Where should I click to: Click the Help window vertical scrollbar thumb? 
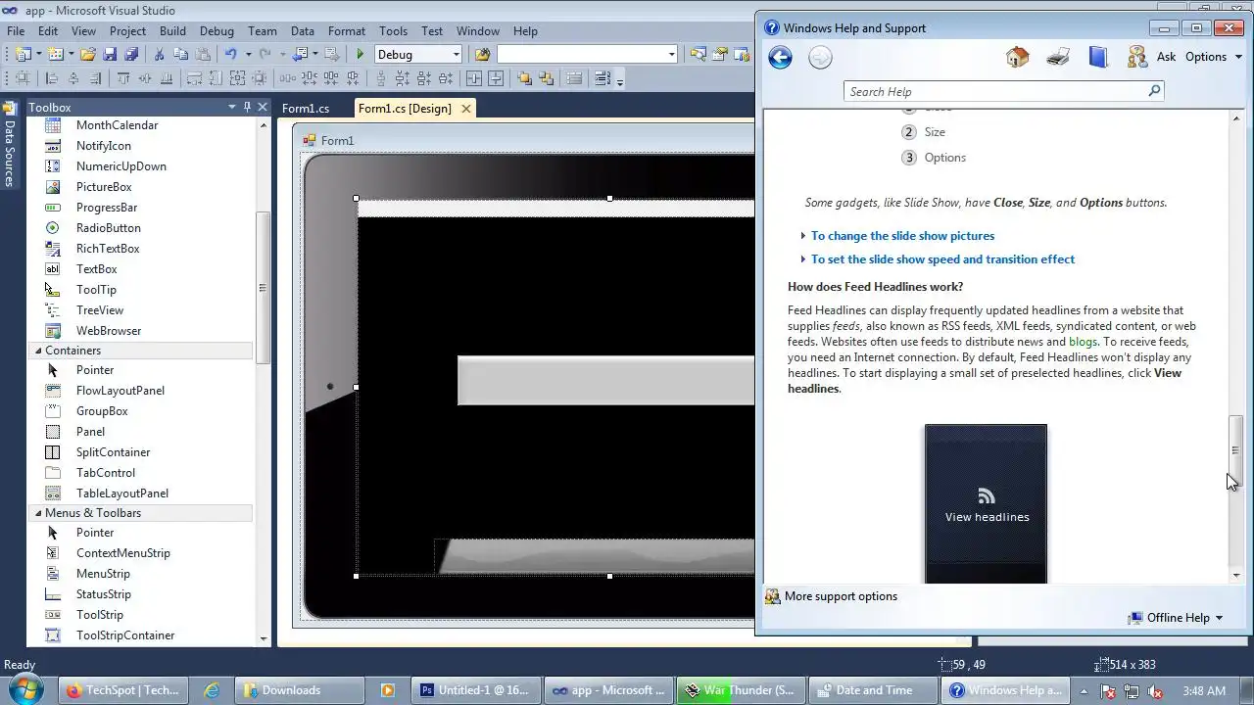[1235, 451]
